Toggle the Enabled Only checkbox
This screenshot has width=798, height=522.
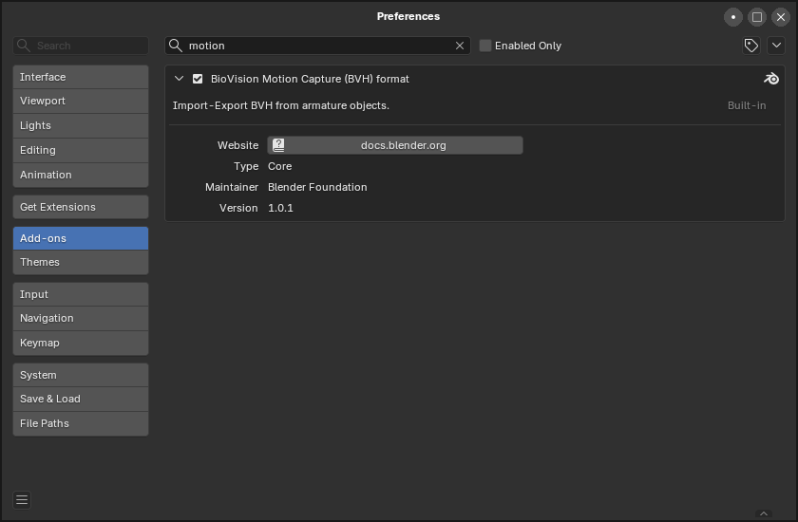pos(485,46)
